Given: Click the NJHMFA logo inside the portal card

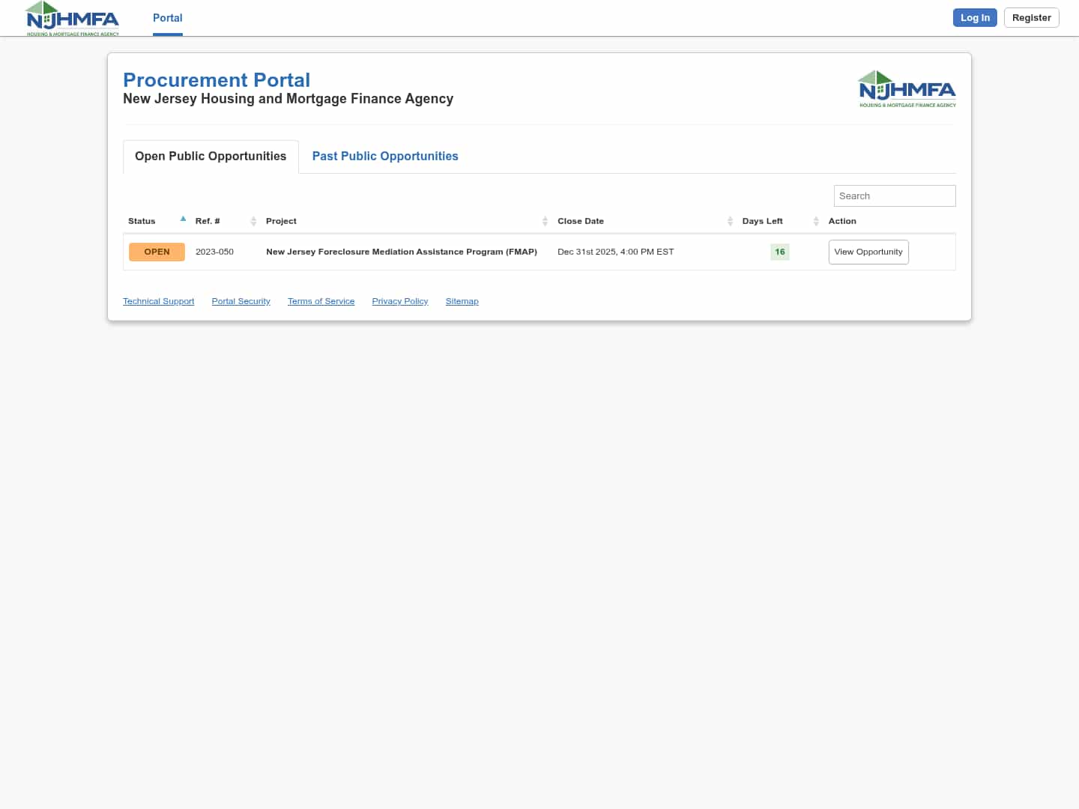Looking at the screenshot, I should click(x=907, y=88).
